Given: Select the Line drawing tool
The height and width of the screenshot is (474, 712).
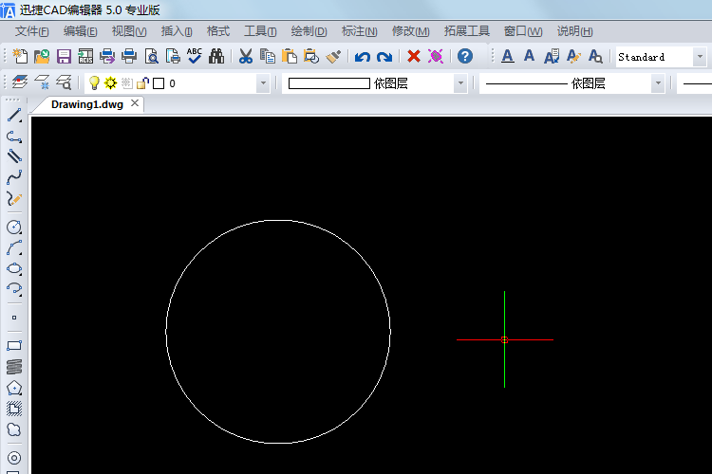Looking at the screenshot, I should coord(14,116).
